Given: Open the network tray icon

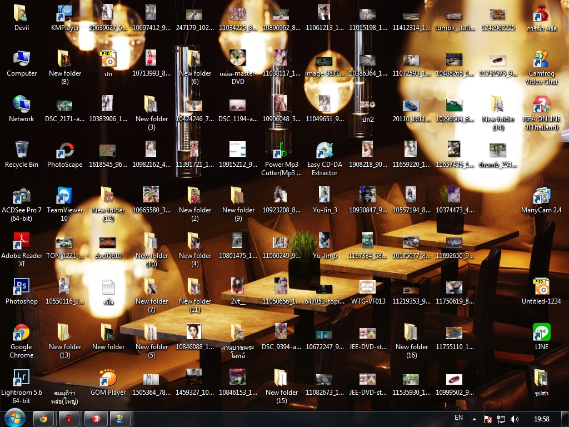Looking at the screenshot, I should 501,419.
